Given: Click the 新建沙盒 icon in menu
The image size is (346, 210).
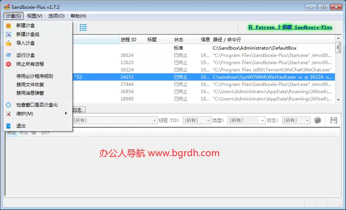Looking at the screenshot, I should [x=8, y=26].
